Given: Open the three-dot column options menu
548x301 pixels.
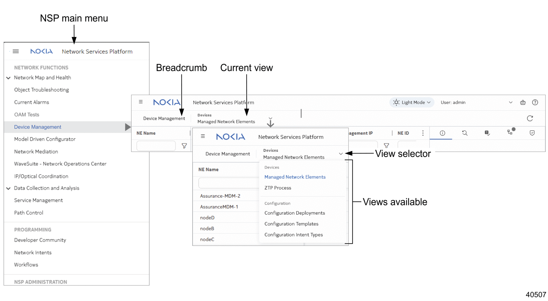Looking at the screenshot, I should coord(423,133).
